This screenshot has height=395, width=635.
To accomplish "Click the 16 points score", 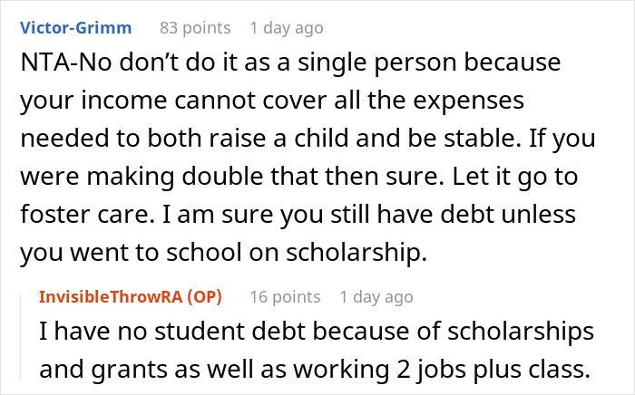I will point(285,297).
